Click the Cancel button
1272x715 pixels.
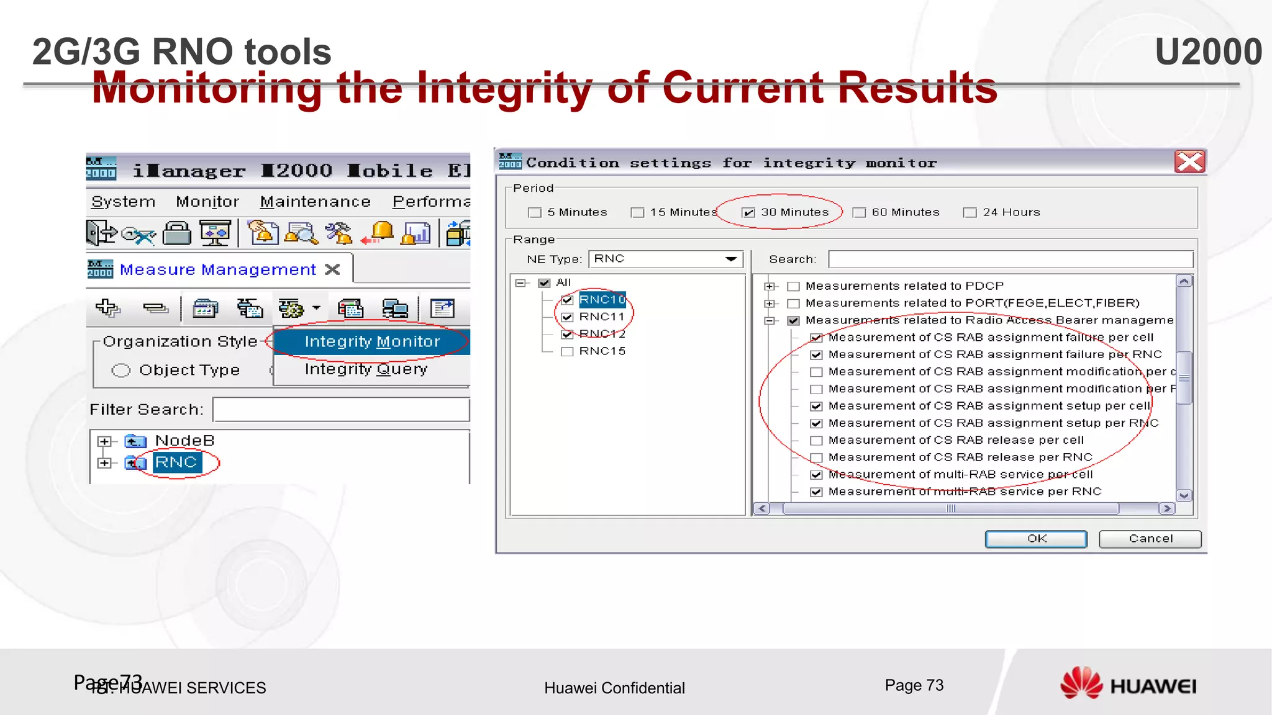click(x=1150, y=539)
